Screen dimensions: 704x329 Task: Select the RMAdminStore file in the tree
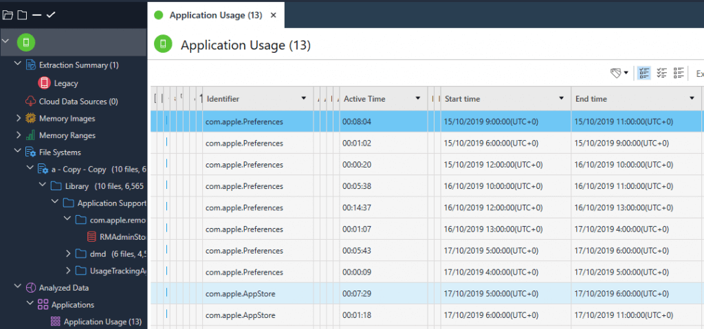point(124,236)
